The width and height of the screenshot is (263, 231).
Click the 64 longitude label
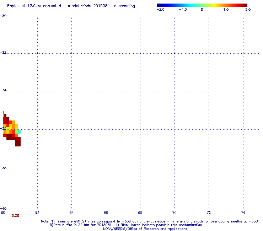coord(71,213)
